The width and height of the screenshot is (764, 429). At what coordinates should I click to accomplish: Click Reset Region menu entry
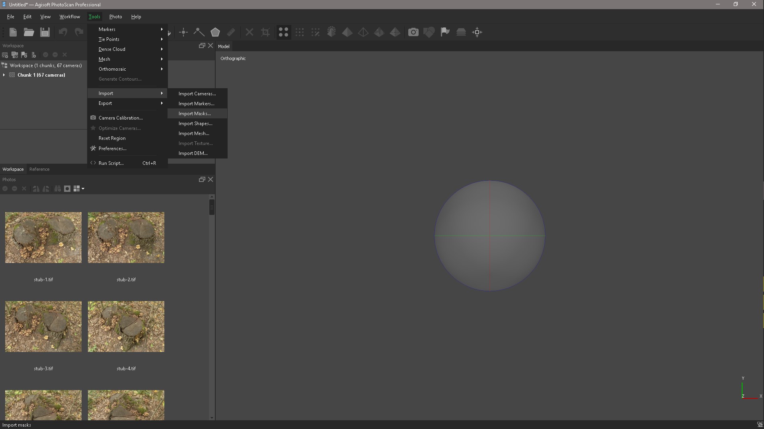112,138
